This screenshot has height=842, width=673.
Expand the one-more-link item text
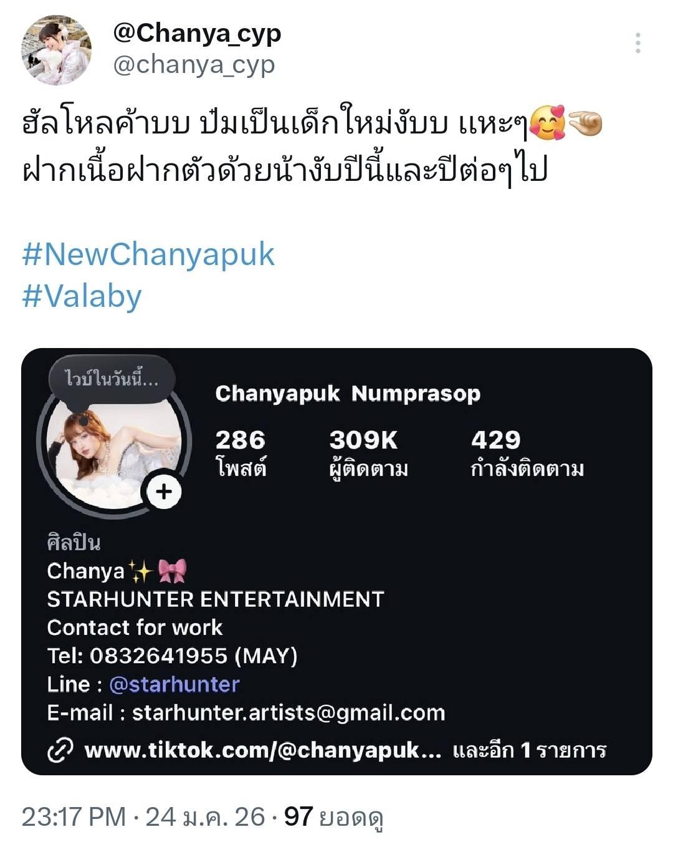tap(529, 750)
